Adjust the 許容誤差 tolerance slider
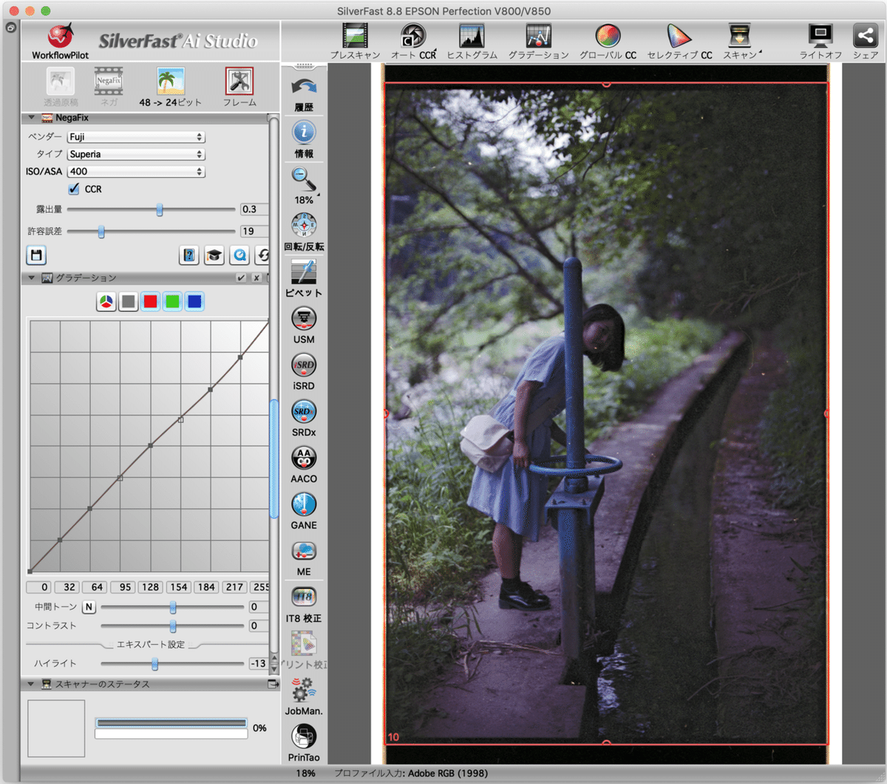 (101, 232)
